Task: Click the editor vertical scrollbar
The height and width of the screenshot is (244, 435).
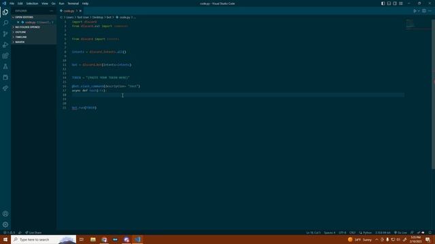Action: click(434, 94)
